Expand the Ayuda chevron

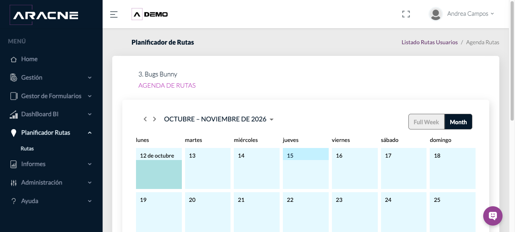pyautogui.click(x=90, y=201)
